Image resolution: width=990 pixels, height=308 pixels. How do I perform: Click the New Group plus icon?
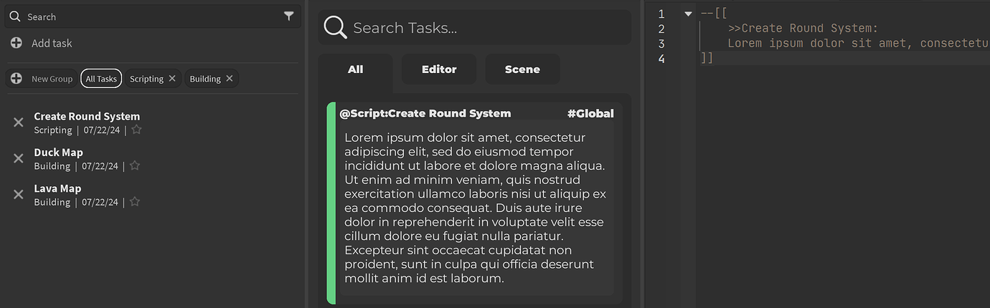(16, 79)
